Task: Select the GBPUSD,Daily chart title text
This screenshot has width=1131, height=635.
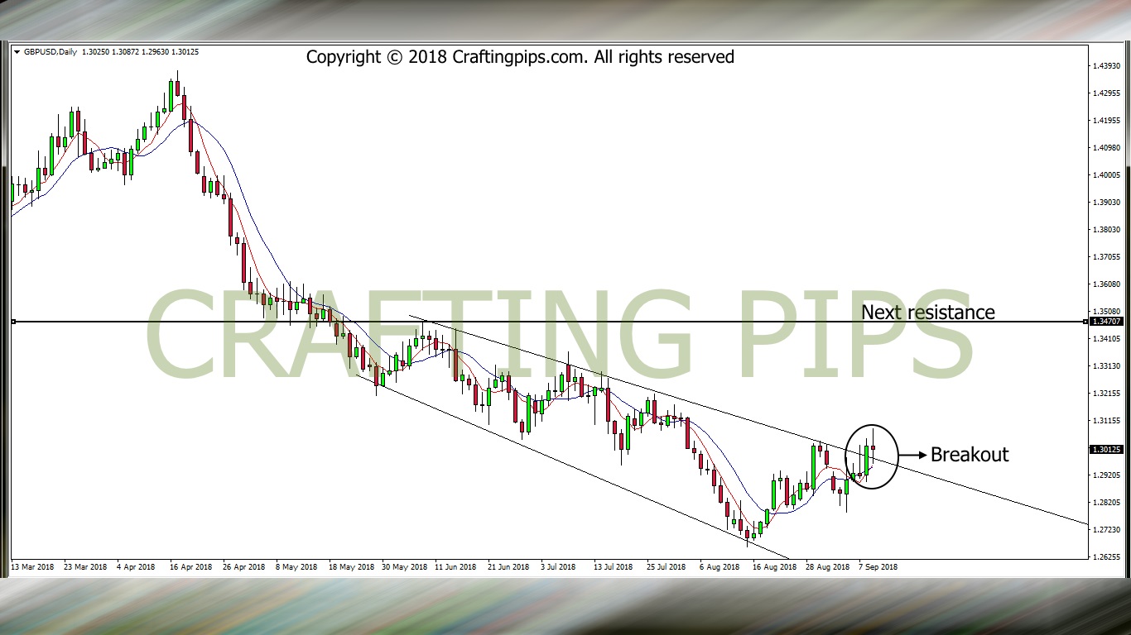Action: click(x=51, y=52)
